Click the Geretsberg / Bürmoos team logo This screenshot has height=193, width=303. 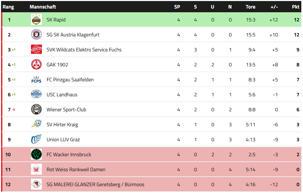click(36, 184)
